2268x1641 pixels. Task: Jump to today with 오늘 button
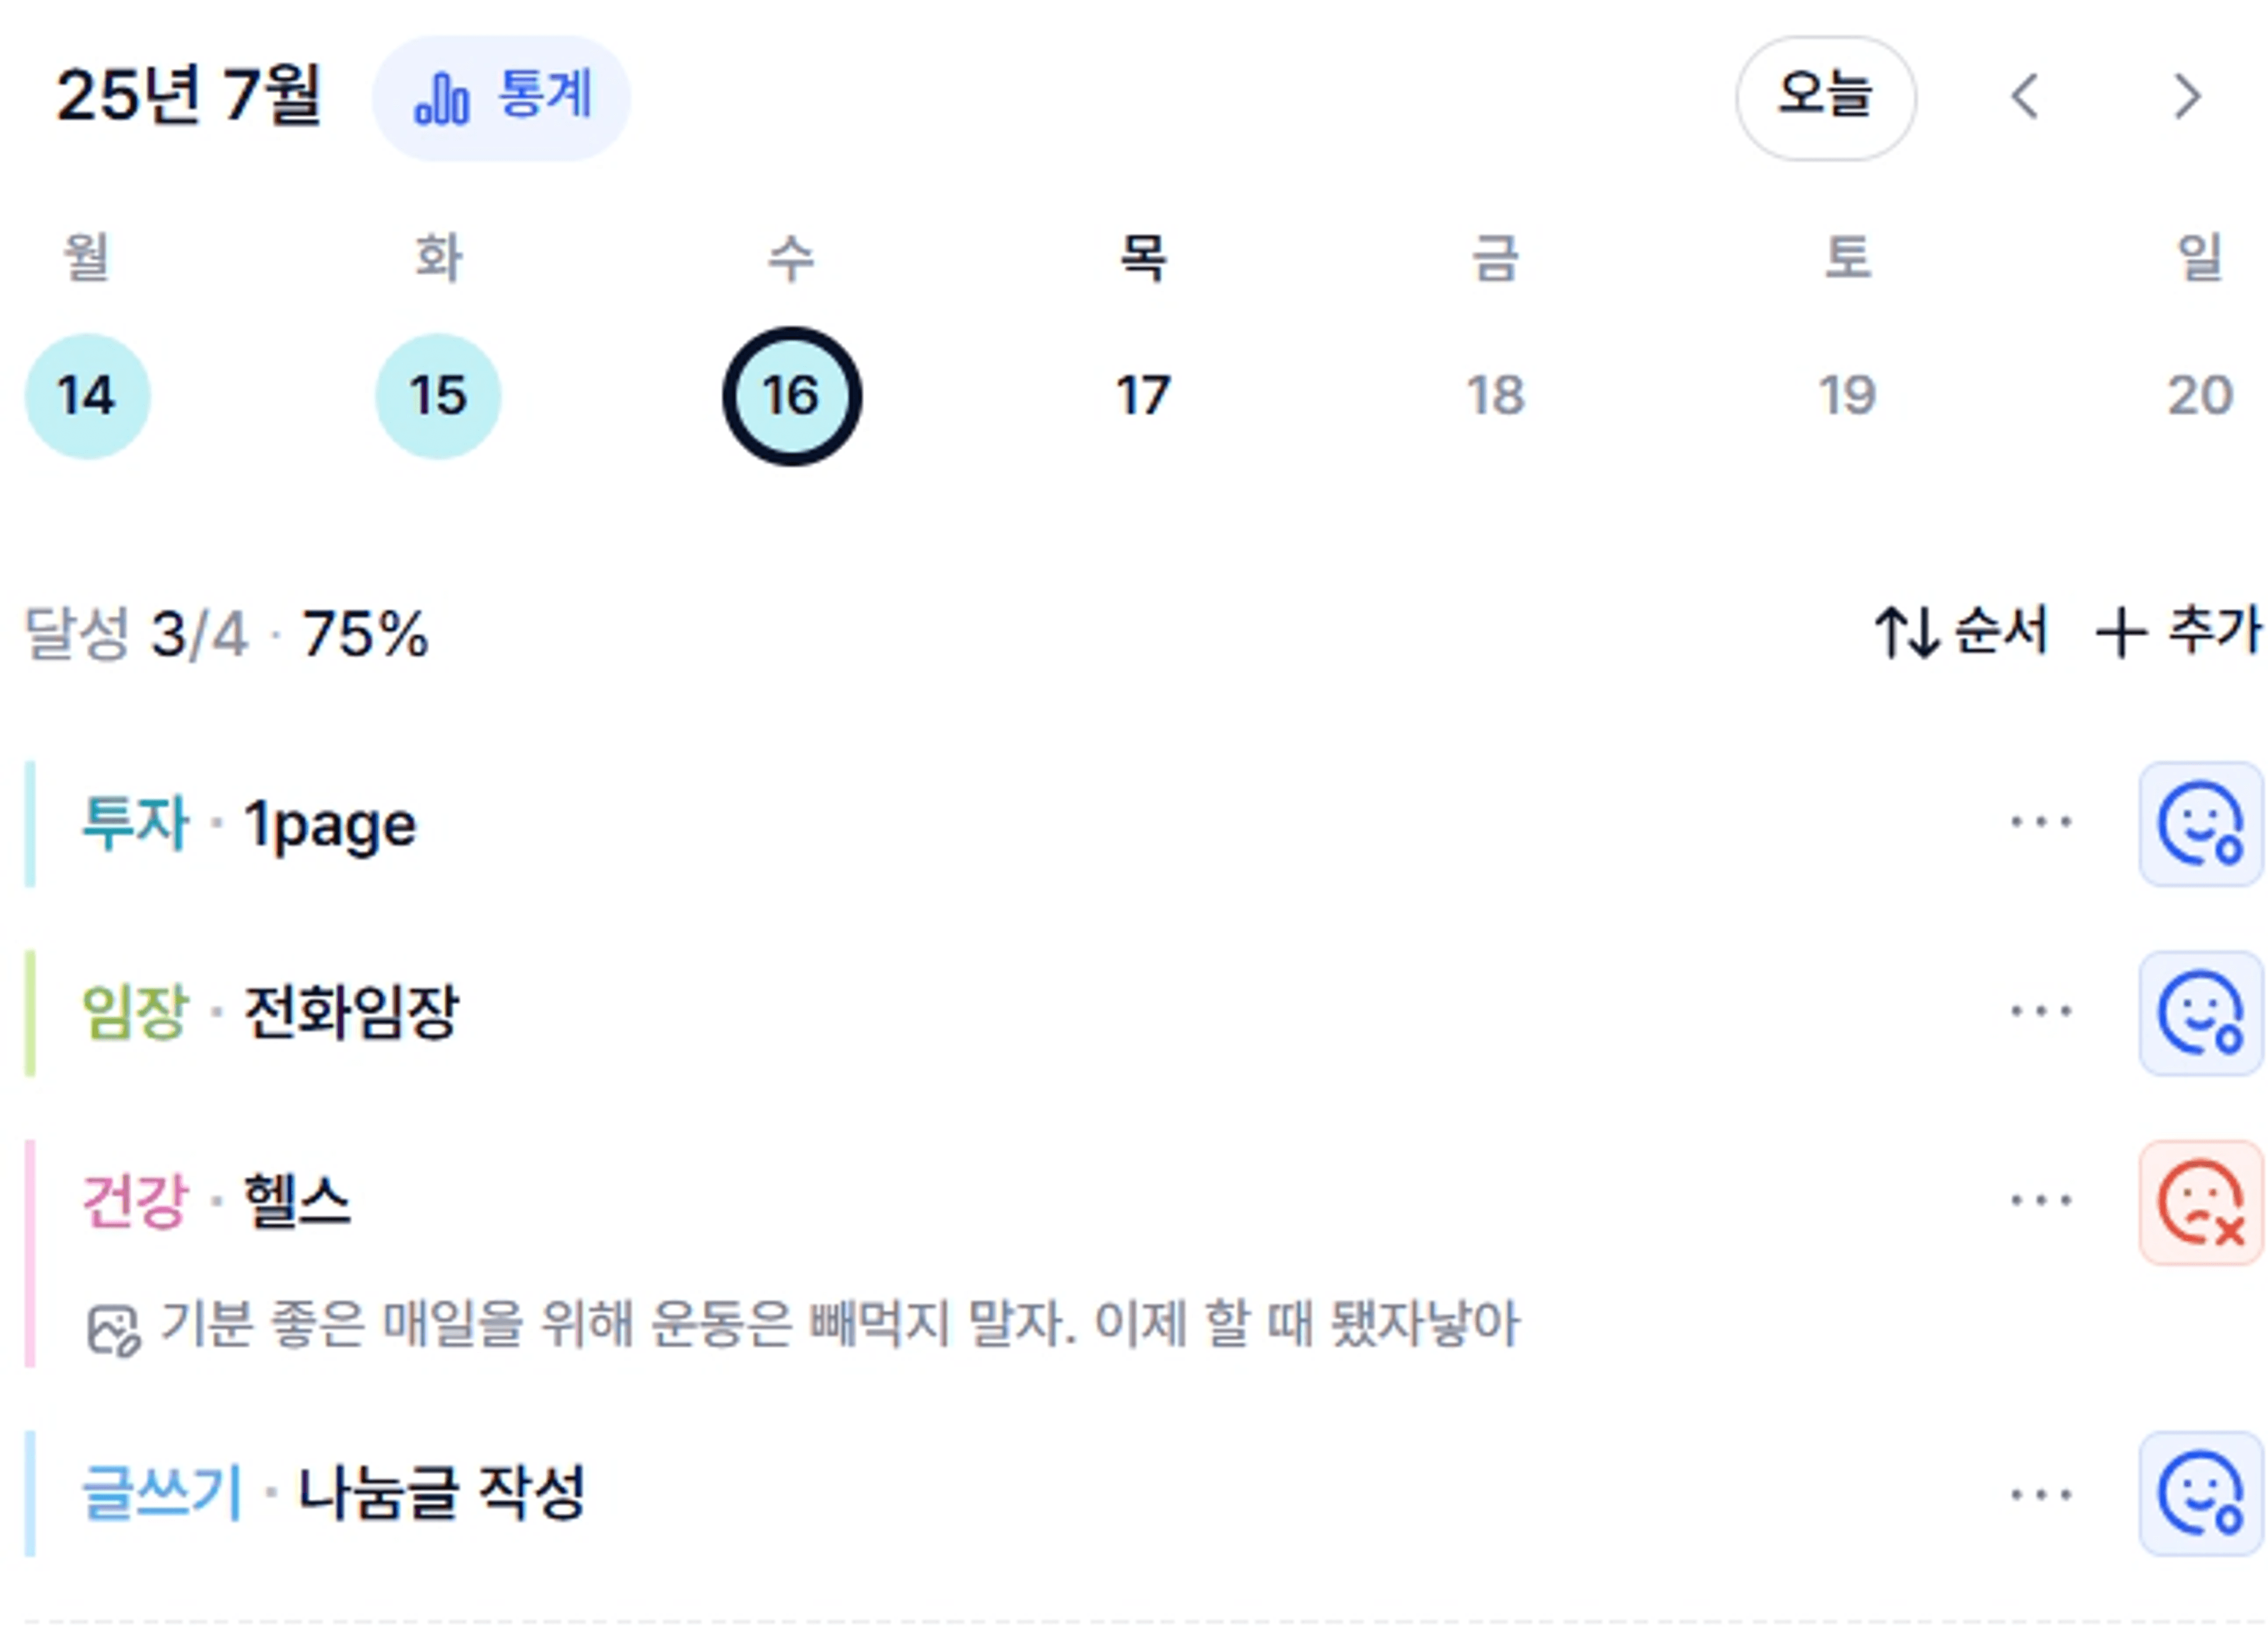(x=1826, y=98)
